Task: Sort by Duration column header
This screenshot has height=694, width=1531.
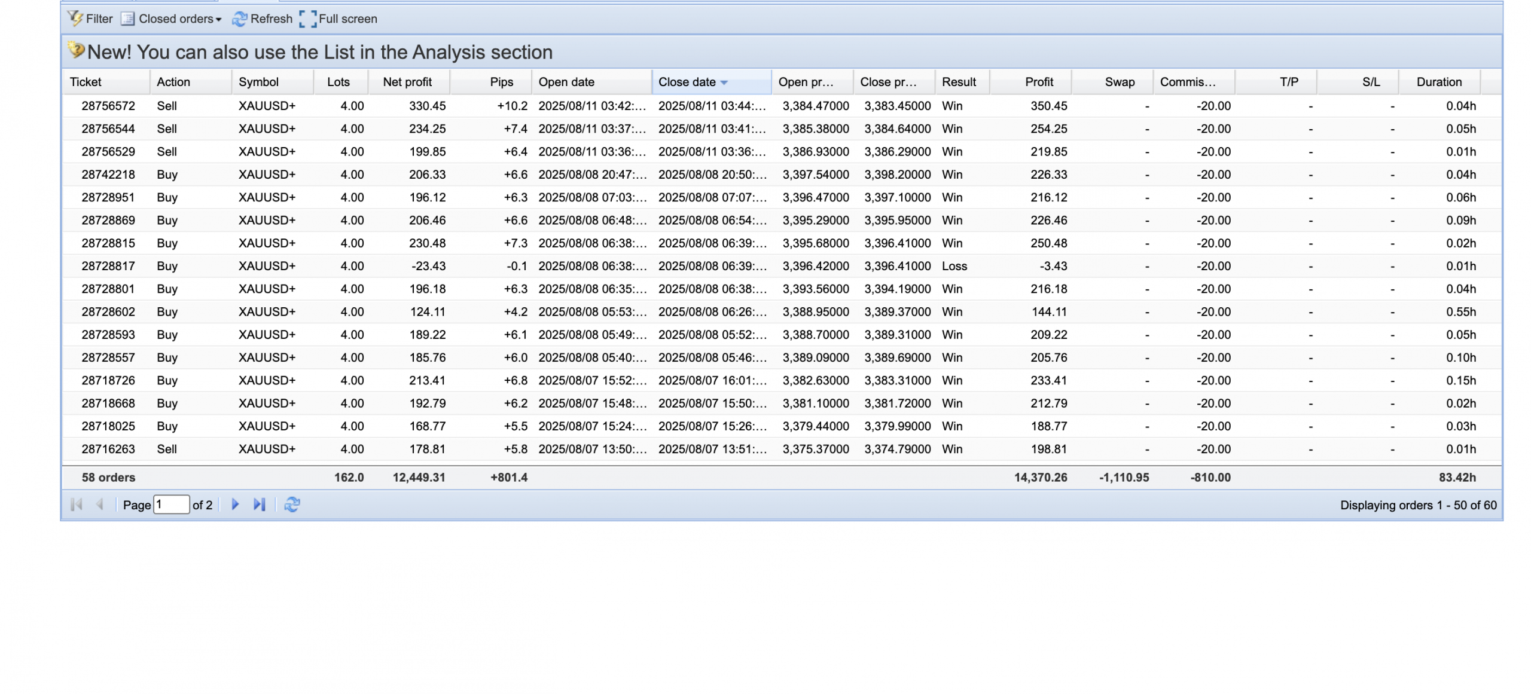Action: coord(1439,82)
